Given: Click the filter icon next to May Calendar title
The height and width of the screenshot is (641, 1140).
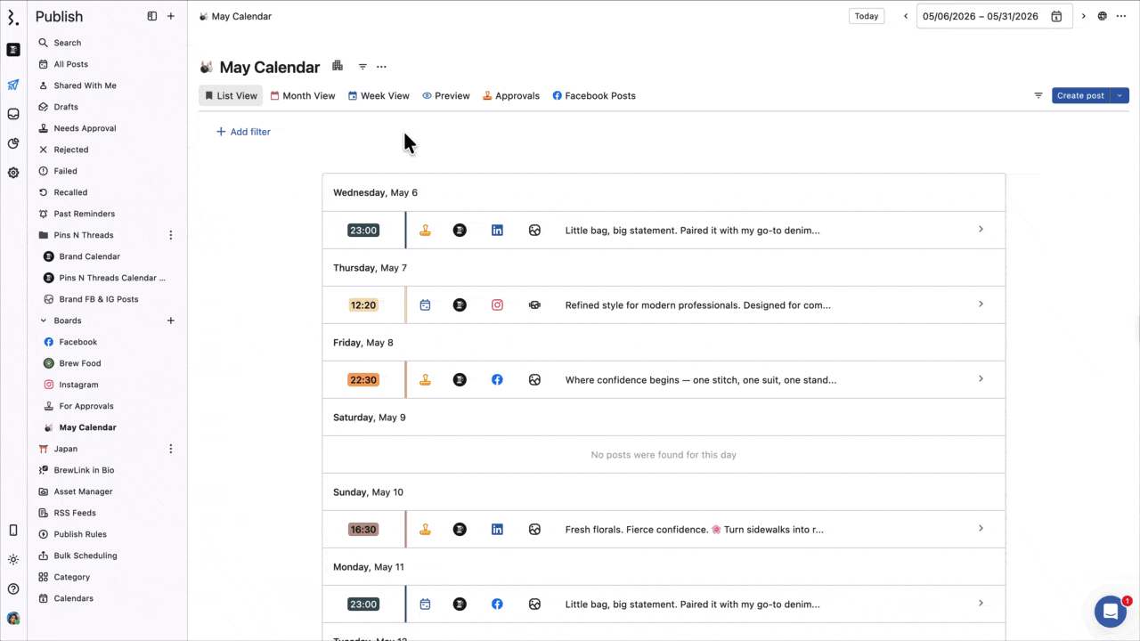Looking at the screenshot, I should click(362, 67).
